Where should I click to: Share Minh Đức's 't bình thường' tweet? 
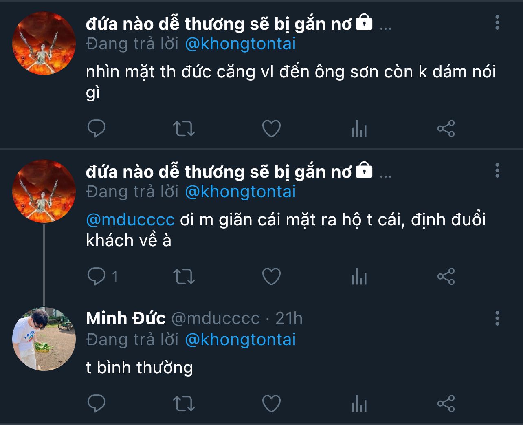446,404
